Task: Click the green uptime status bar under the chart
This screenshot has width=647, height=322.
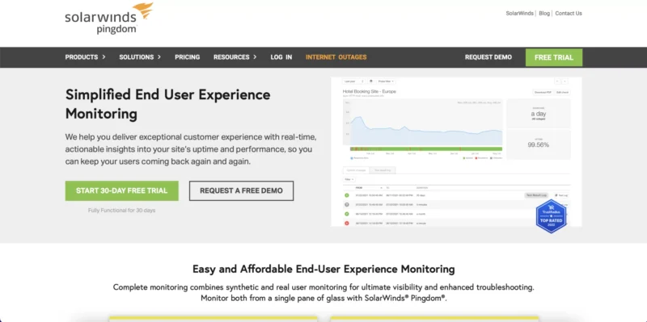Action: (426, 148)
